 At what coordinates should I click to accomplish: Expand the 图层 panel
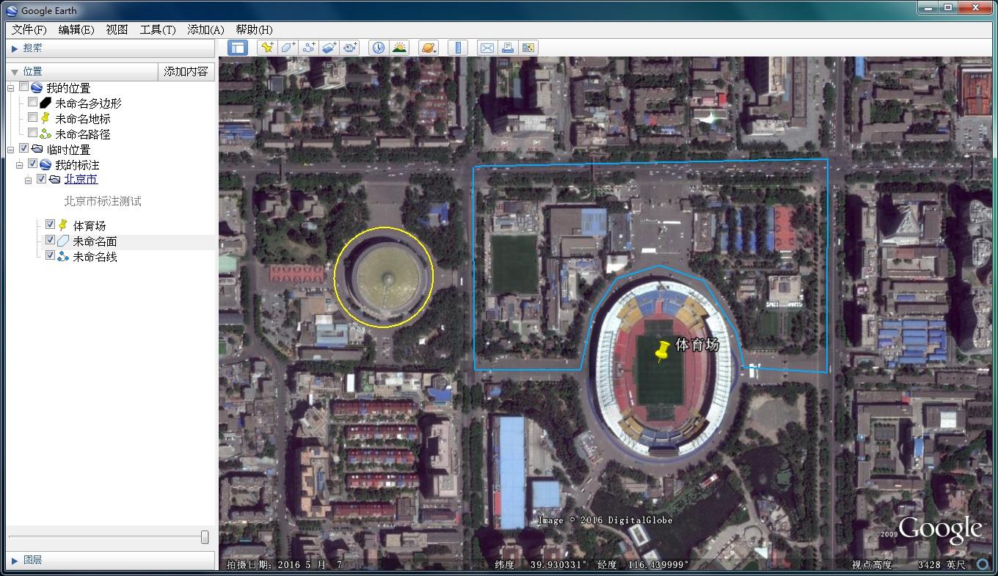15,561
